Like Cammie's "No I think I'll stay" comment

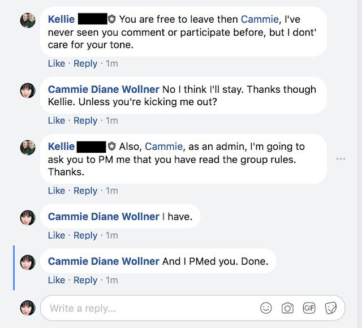(x=57, y=120)
